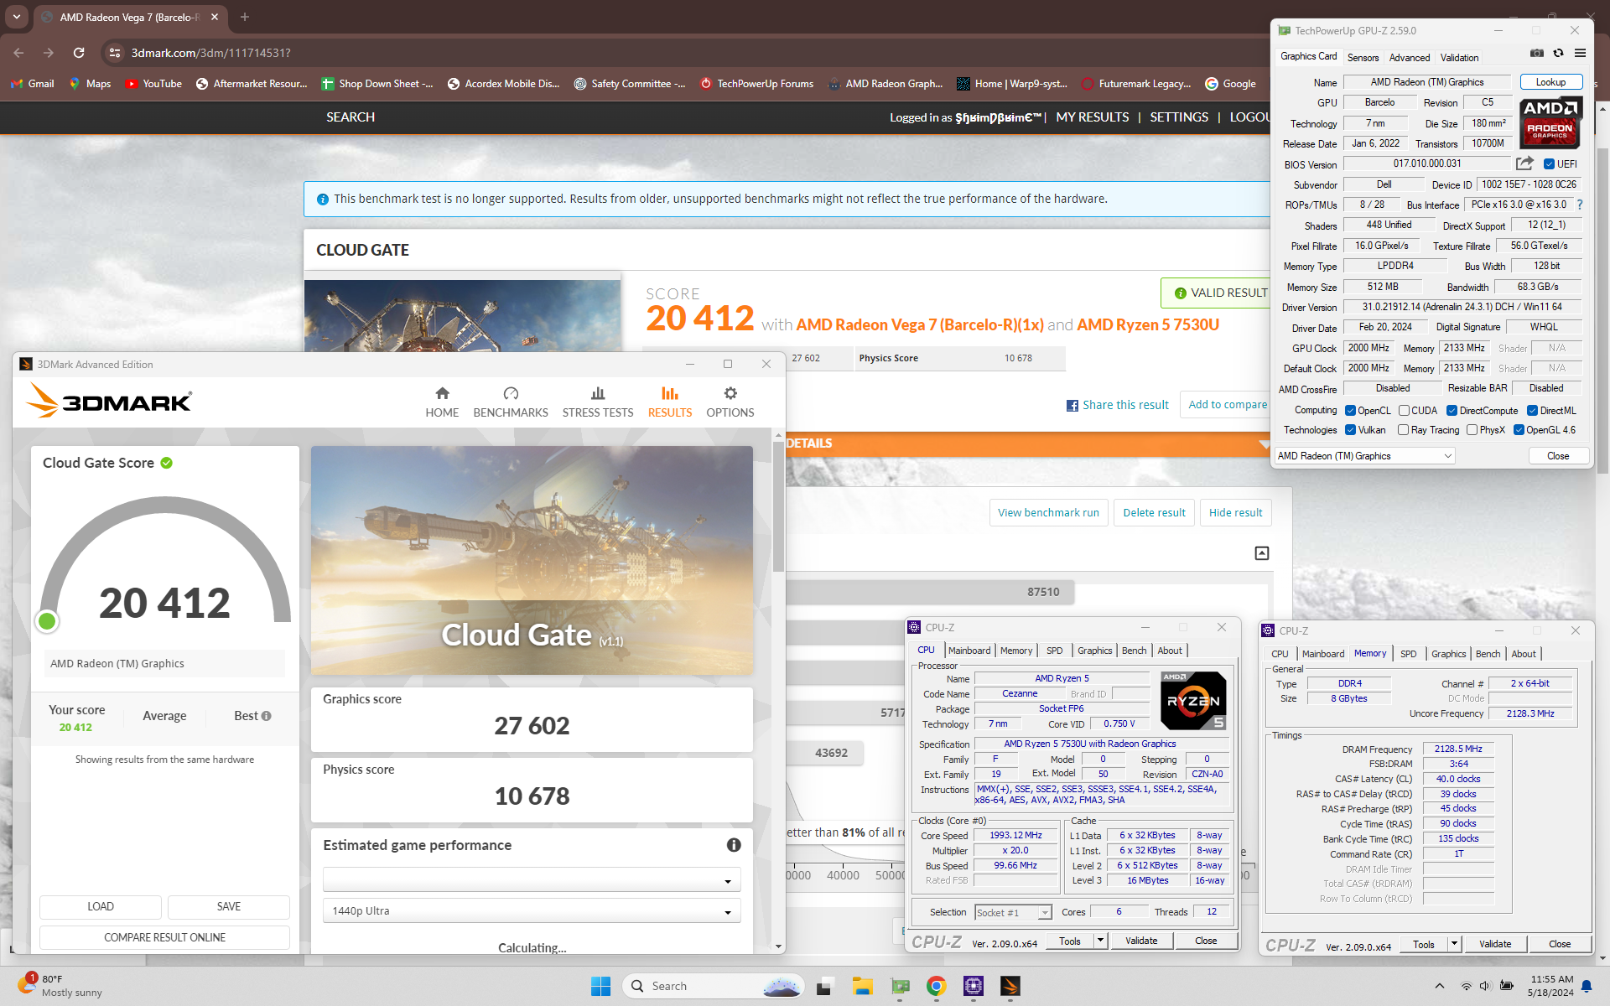Open the GPU selection dropdown in GPU-Z
Viewport: 1610px width, 1006px height.
(1364, 456)
